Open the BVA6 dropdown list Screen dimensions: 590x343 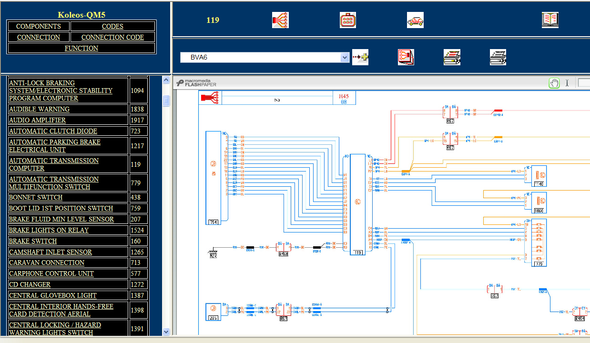pos(345,57)
